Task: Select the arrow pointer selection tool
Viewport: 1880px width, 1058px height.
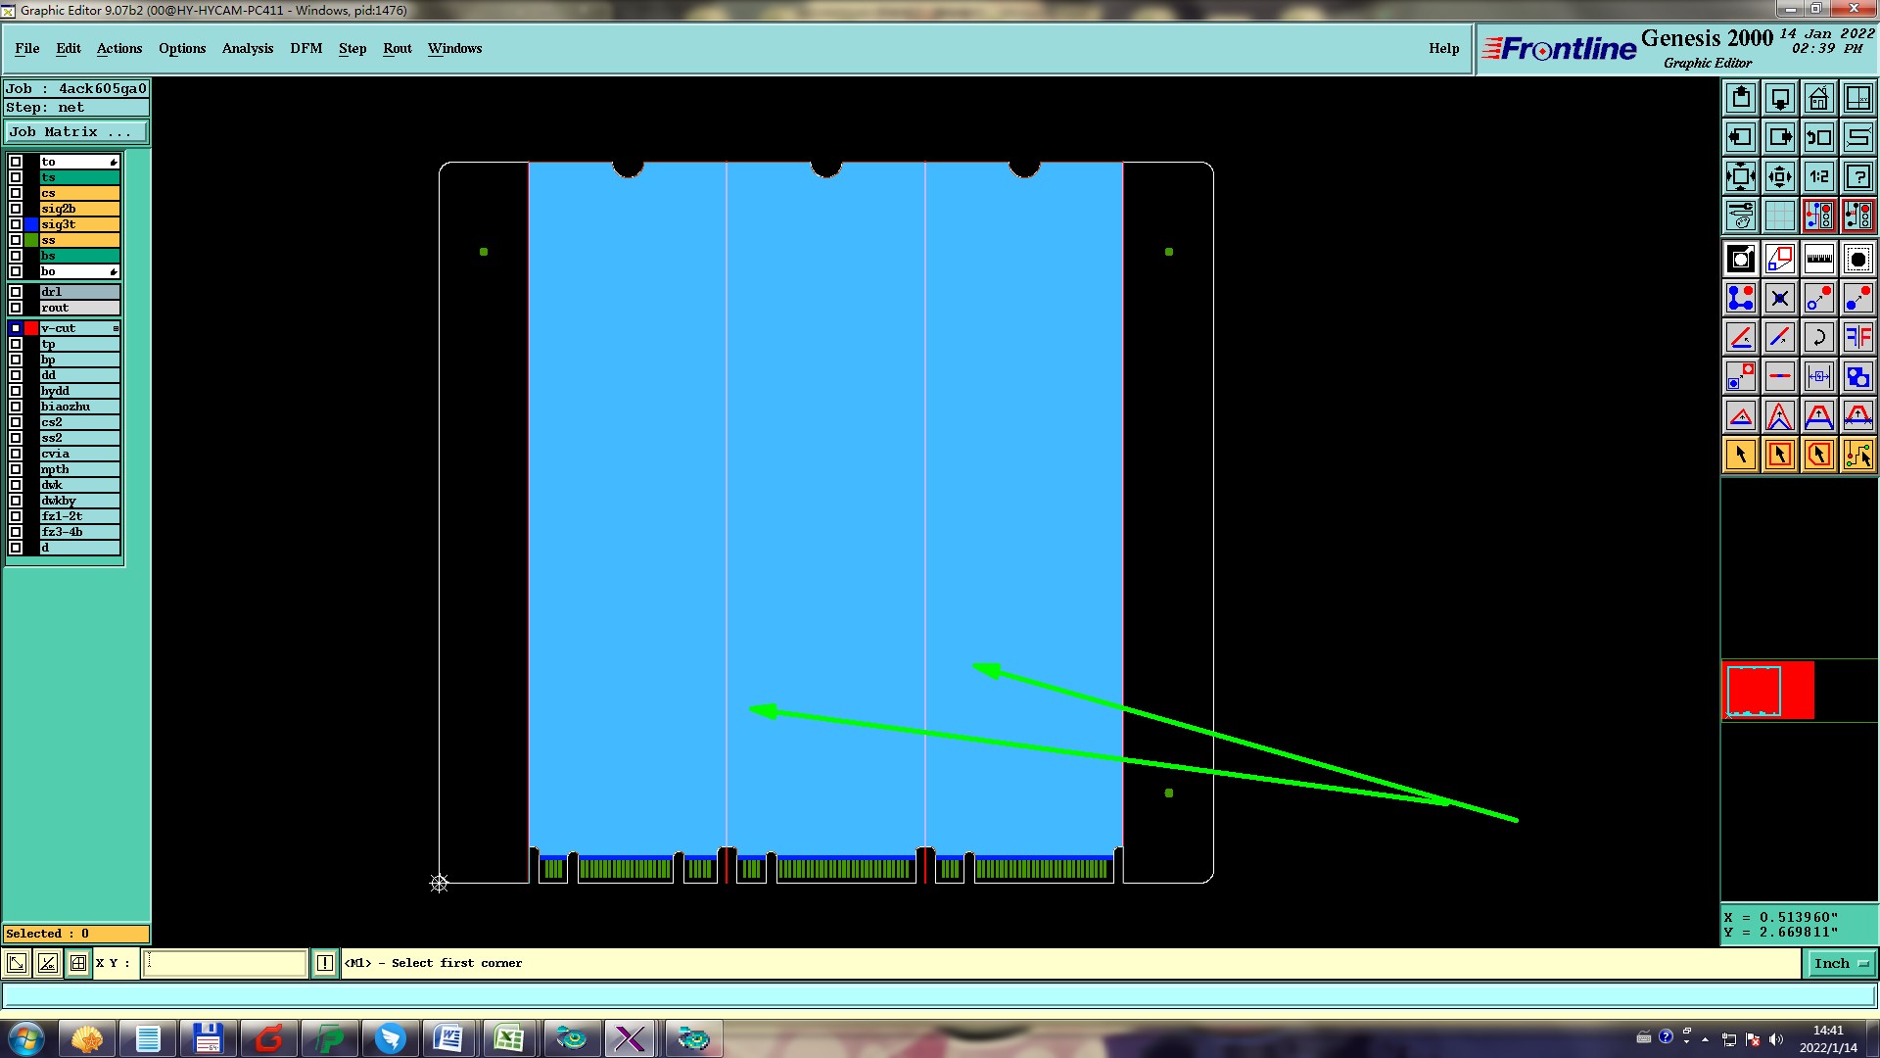Action: point(1741,455)
